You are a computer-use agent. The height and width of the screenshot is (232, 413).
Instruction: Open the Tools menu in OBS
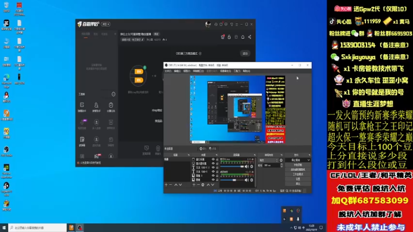(x=237, y=71)
